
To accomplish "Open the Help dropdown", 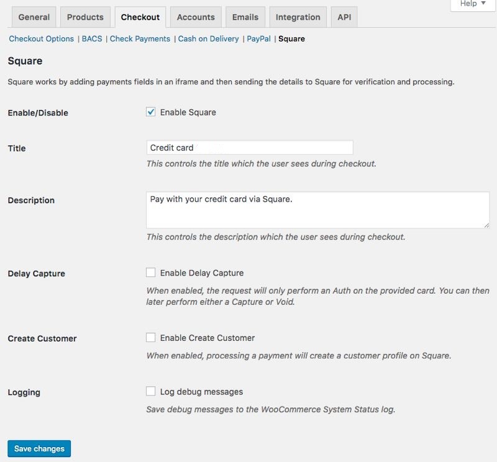I will click(473, 4).
